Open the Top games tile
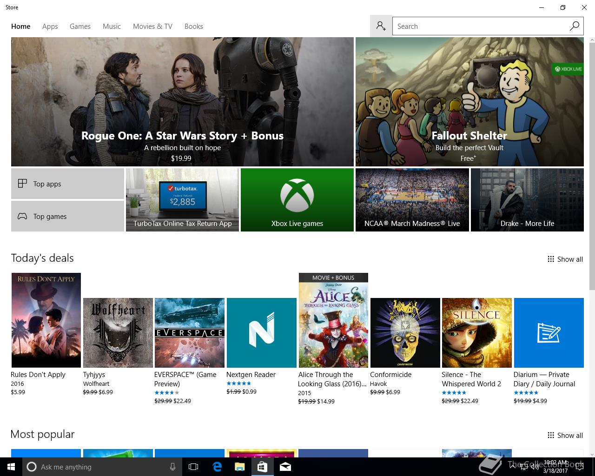 click(x=67, y=216)
